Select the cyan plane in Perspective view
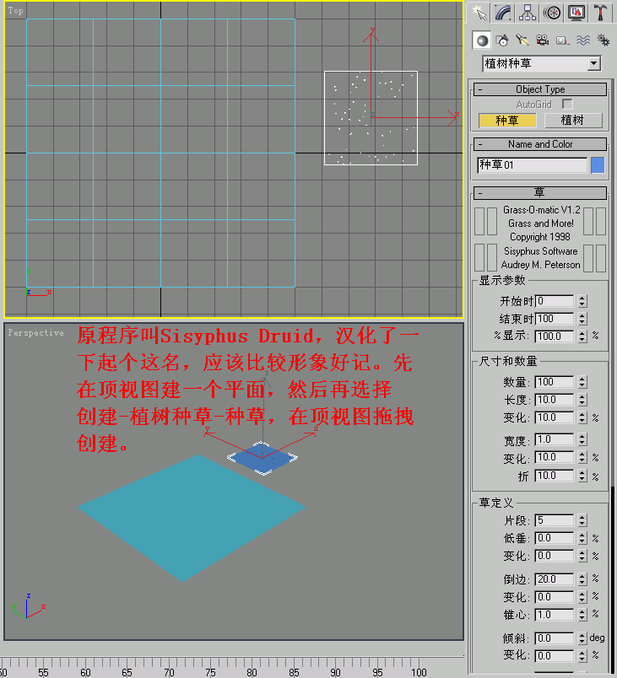Image resolution: width=617 pixels, height=678 pixels. coord(191,517)
